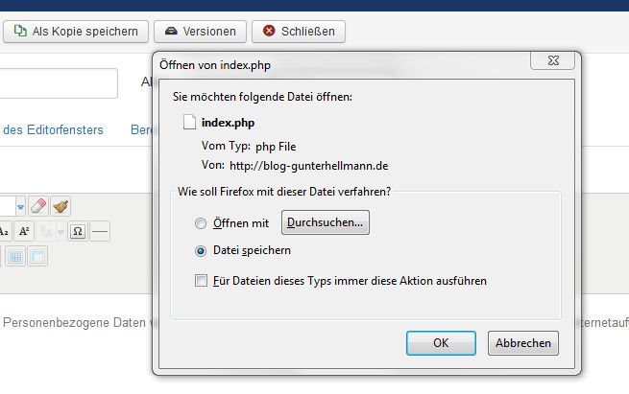629x394 pixels.
Task: Apply subscript formatting in editor
Action: coord(5,231)
